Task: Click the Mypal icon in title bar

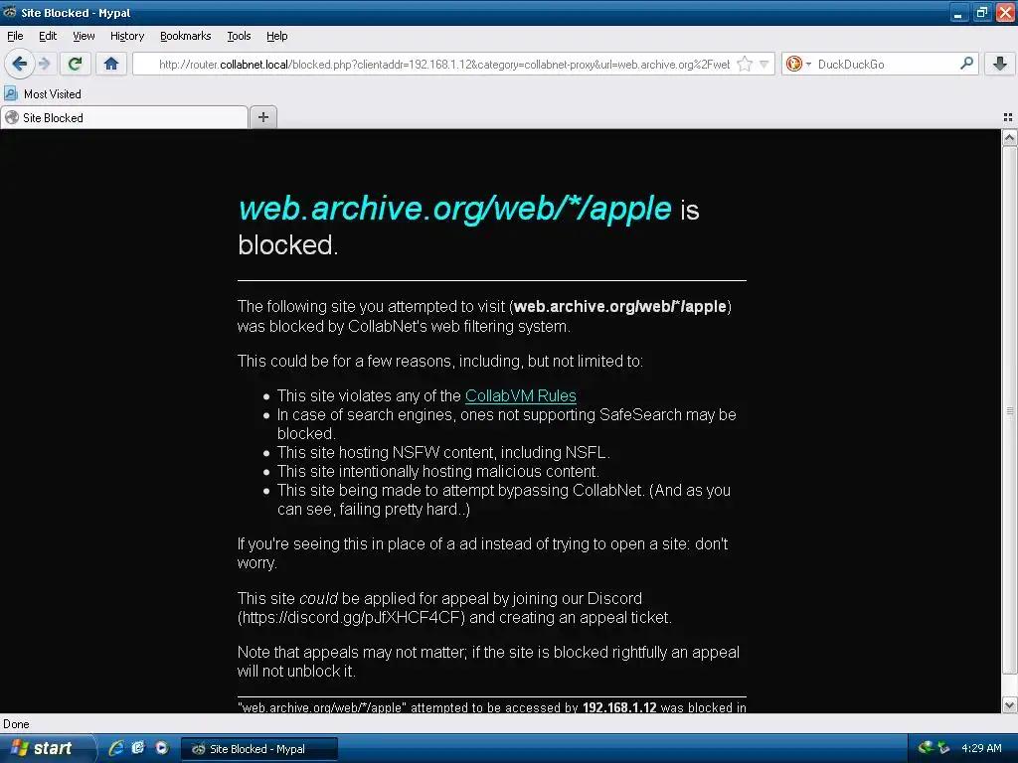Action: pos(10,12)
